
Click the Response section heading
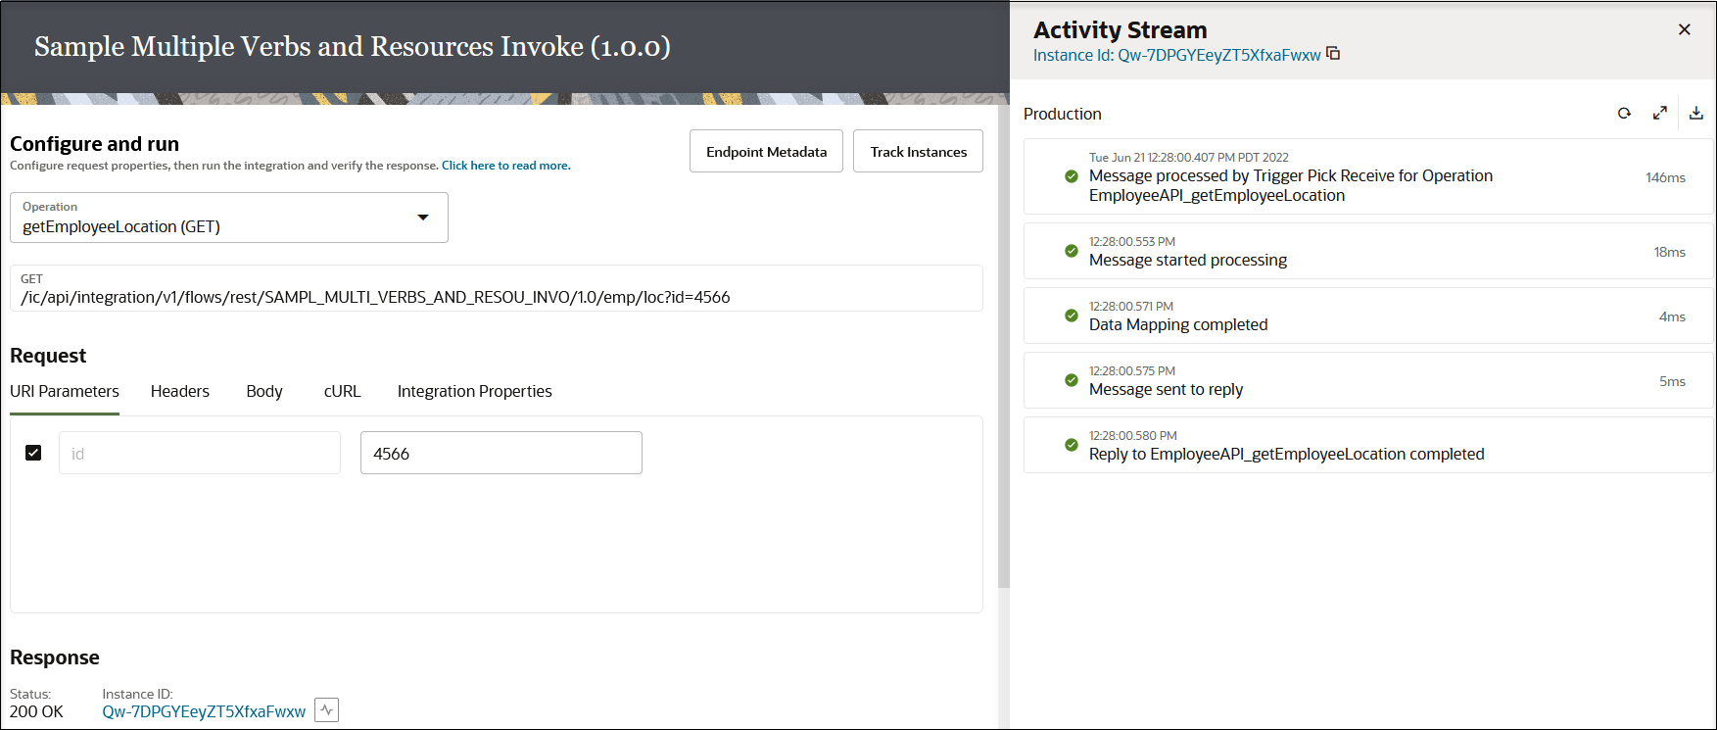[55, 657]
